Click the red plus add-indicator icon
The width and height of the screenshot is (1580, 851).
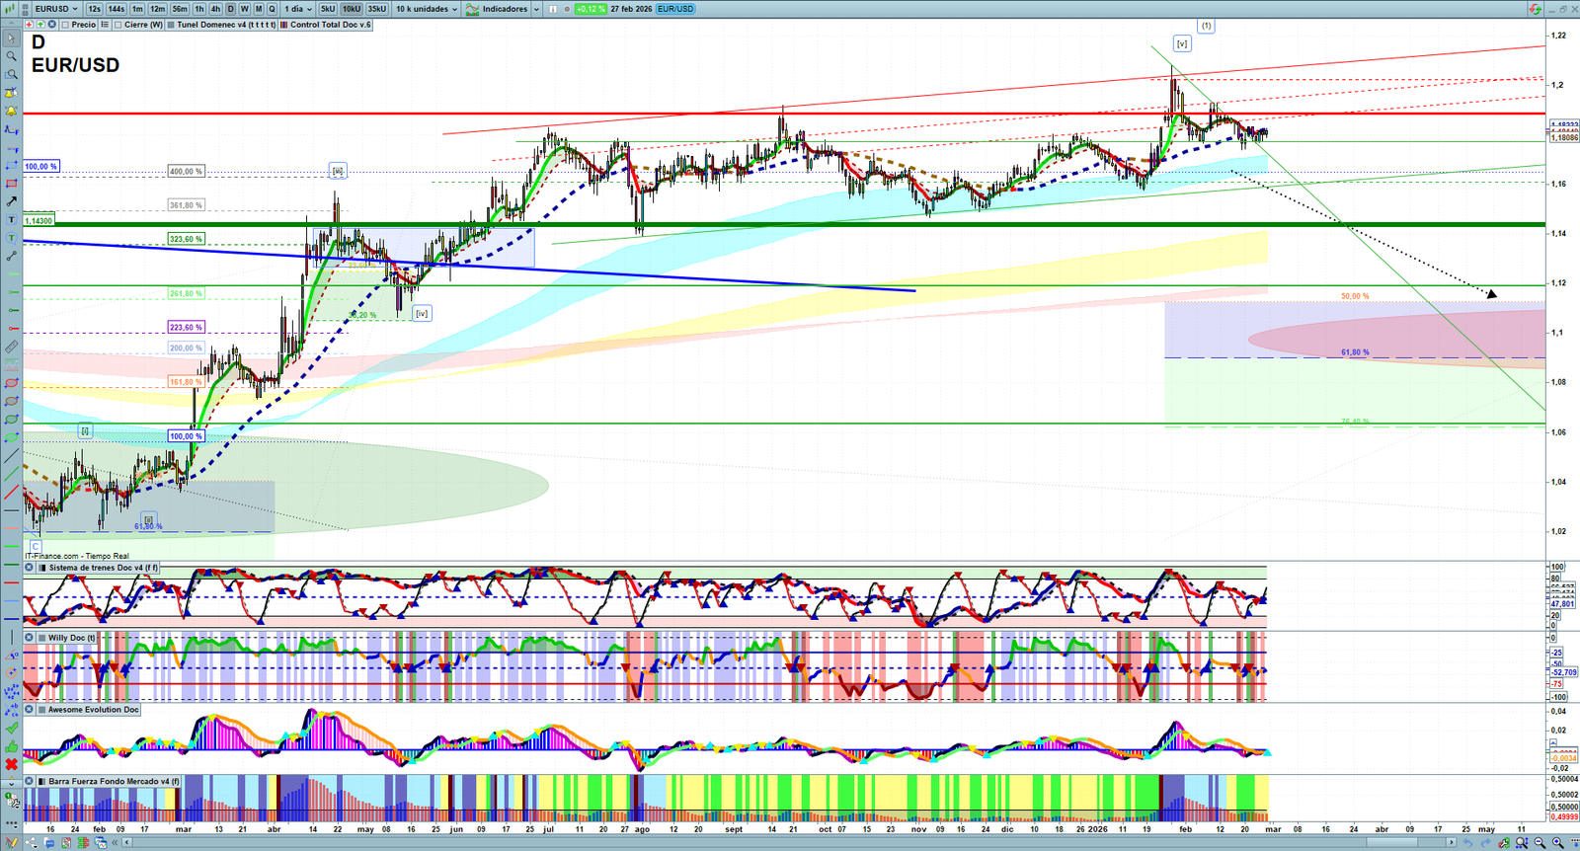(30, 25)
